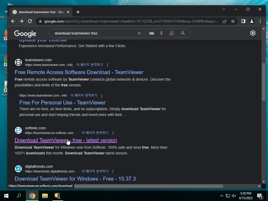Go back to the previous page
268x201 pixels.
pyautogui.click(x=13, y=21)
